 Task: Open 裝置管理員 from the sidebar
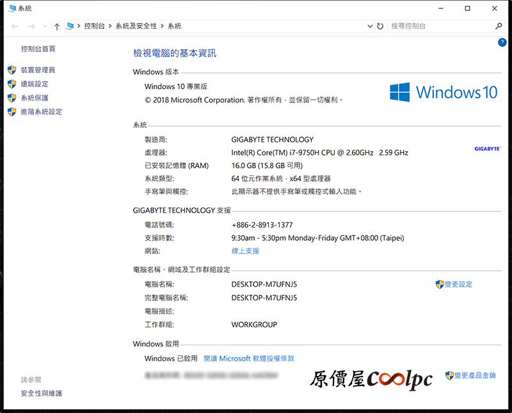38,70
